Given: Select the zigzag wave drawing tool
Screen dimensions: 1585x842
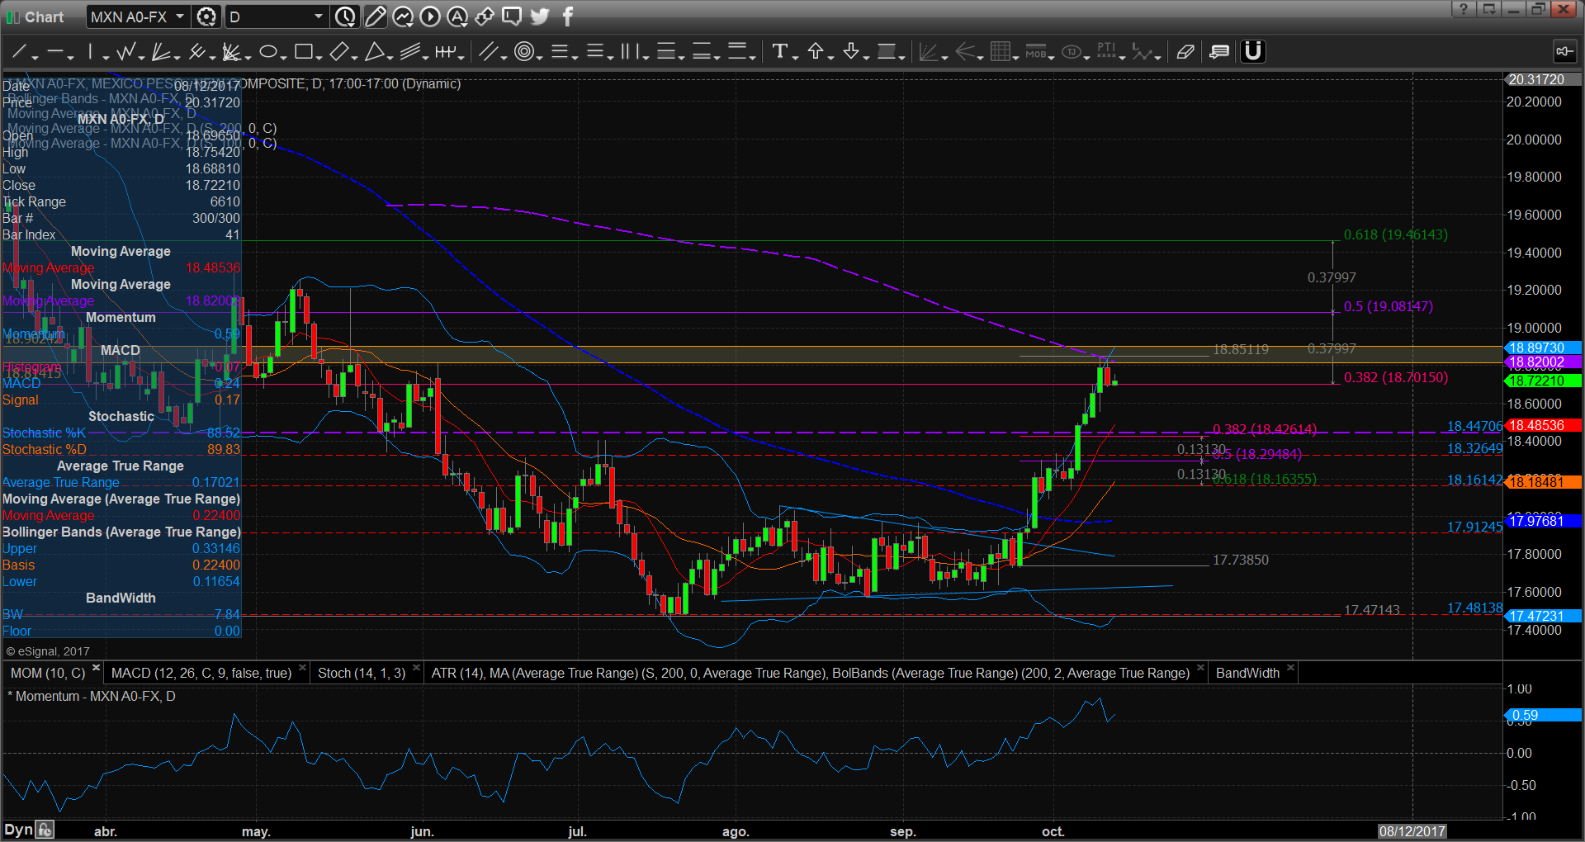Looking at the screenshot, I should point(126,52).
